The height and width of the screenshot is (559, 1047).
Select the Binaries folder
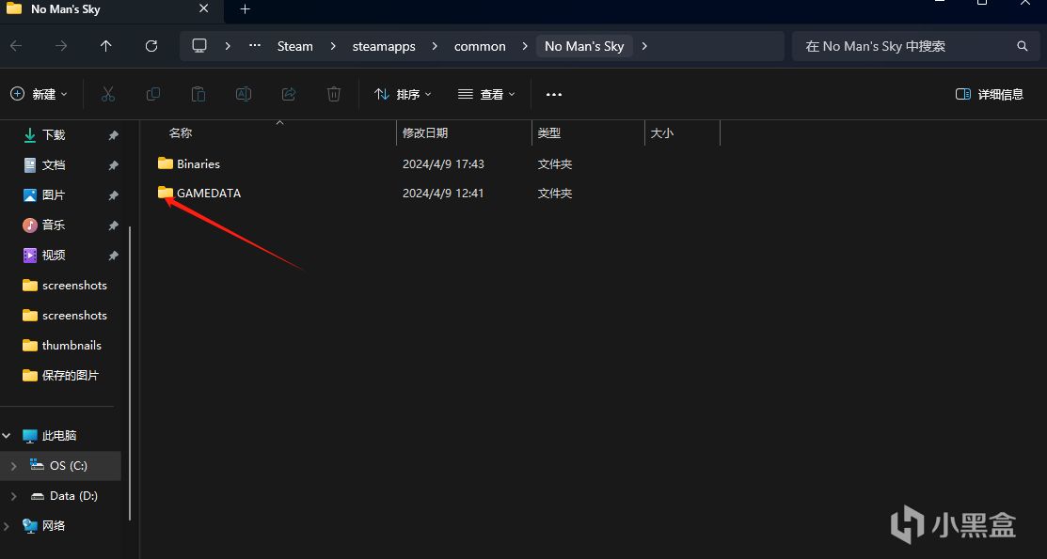[x=198, y=164]
